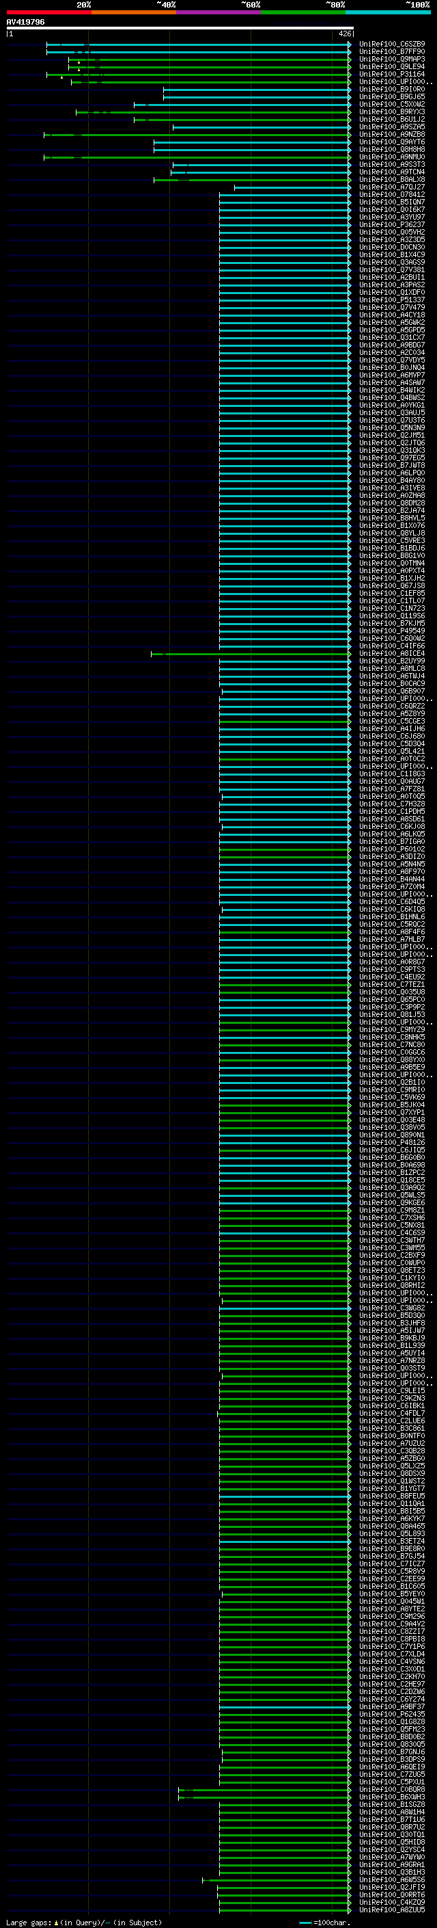Click the white query sequence bar
Image resolution: width=437 pixels, height=1928 pixels.
(x=180, y=27)
